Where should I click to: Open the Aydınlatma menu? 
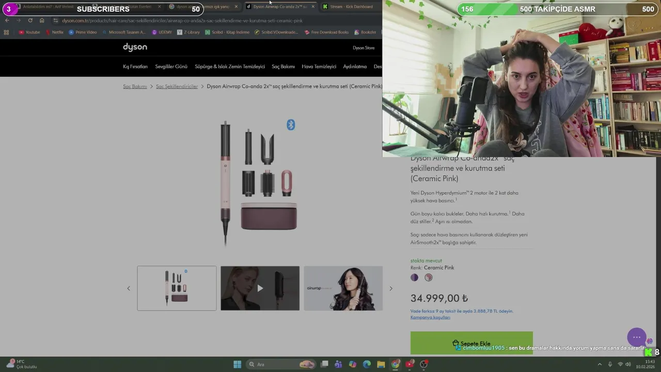click(355, 67)
